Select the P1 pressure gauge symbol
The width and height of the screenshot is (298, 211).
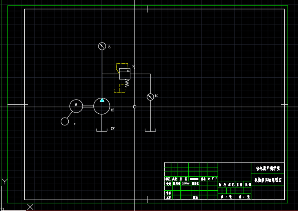102,46
